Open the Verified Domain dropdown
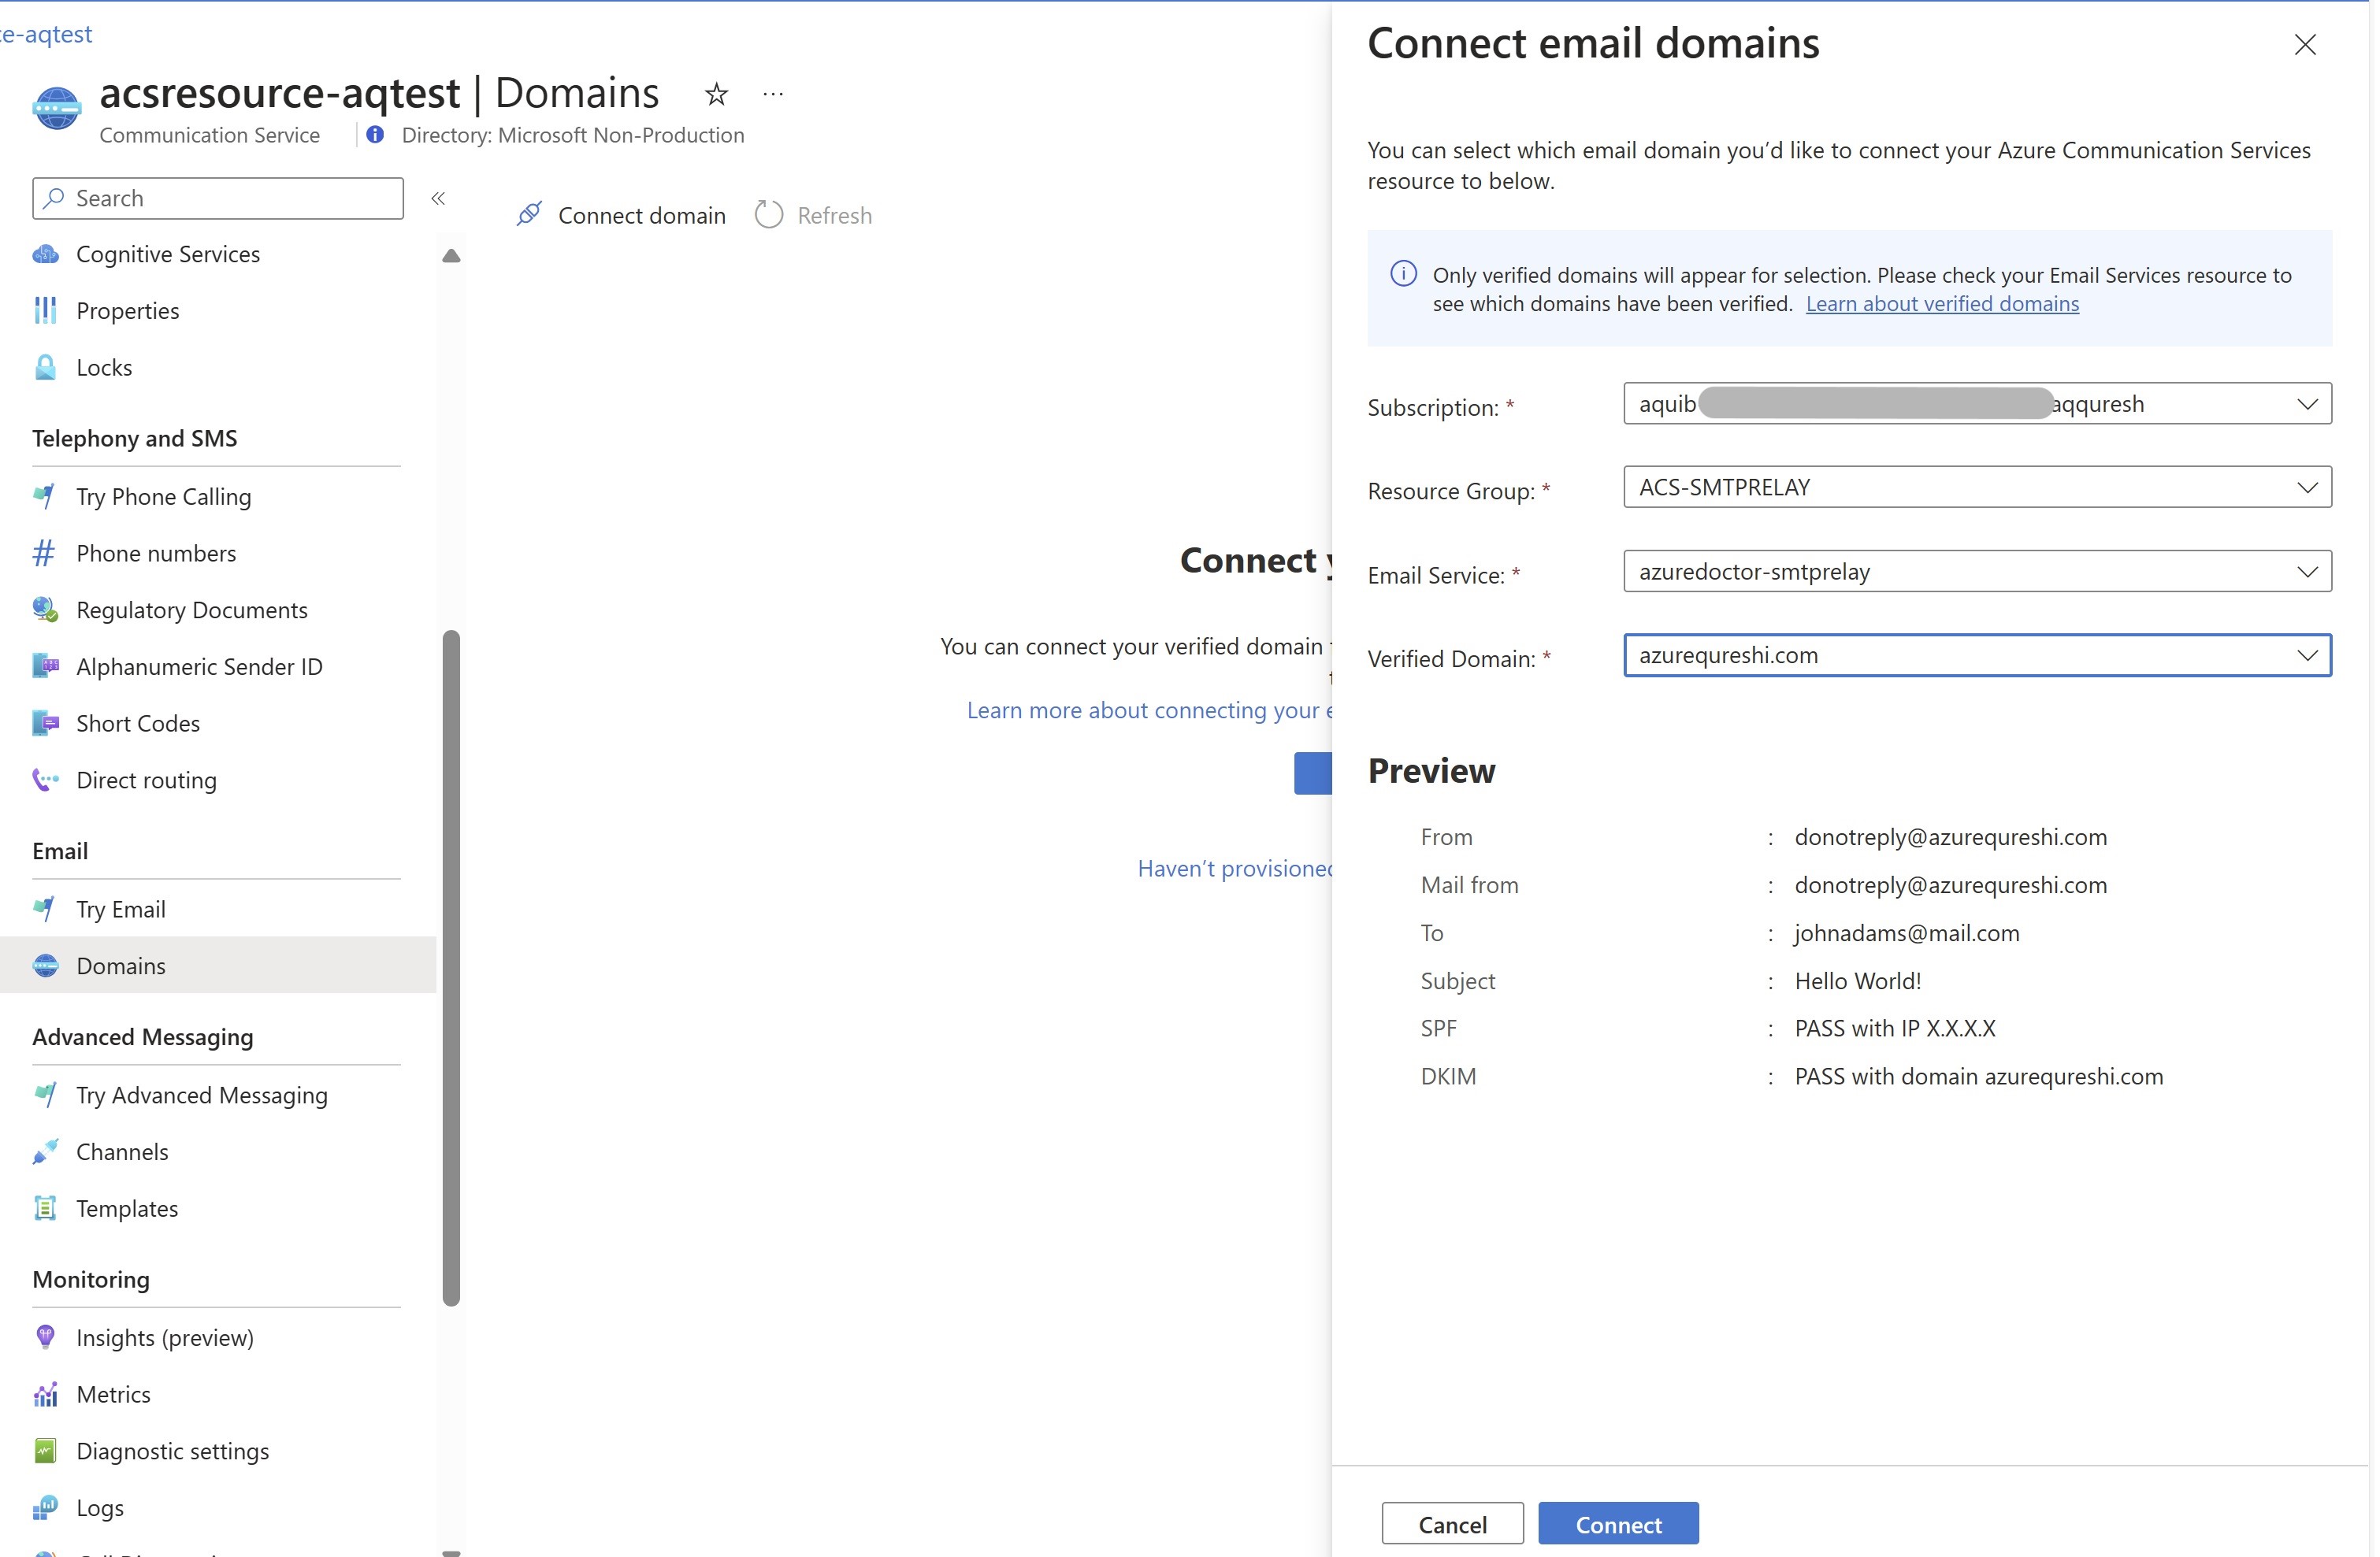Screen dimensions: 2380x1557 [x=2306, y=655]
